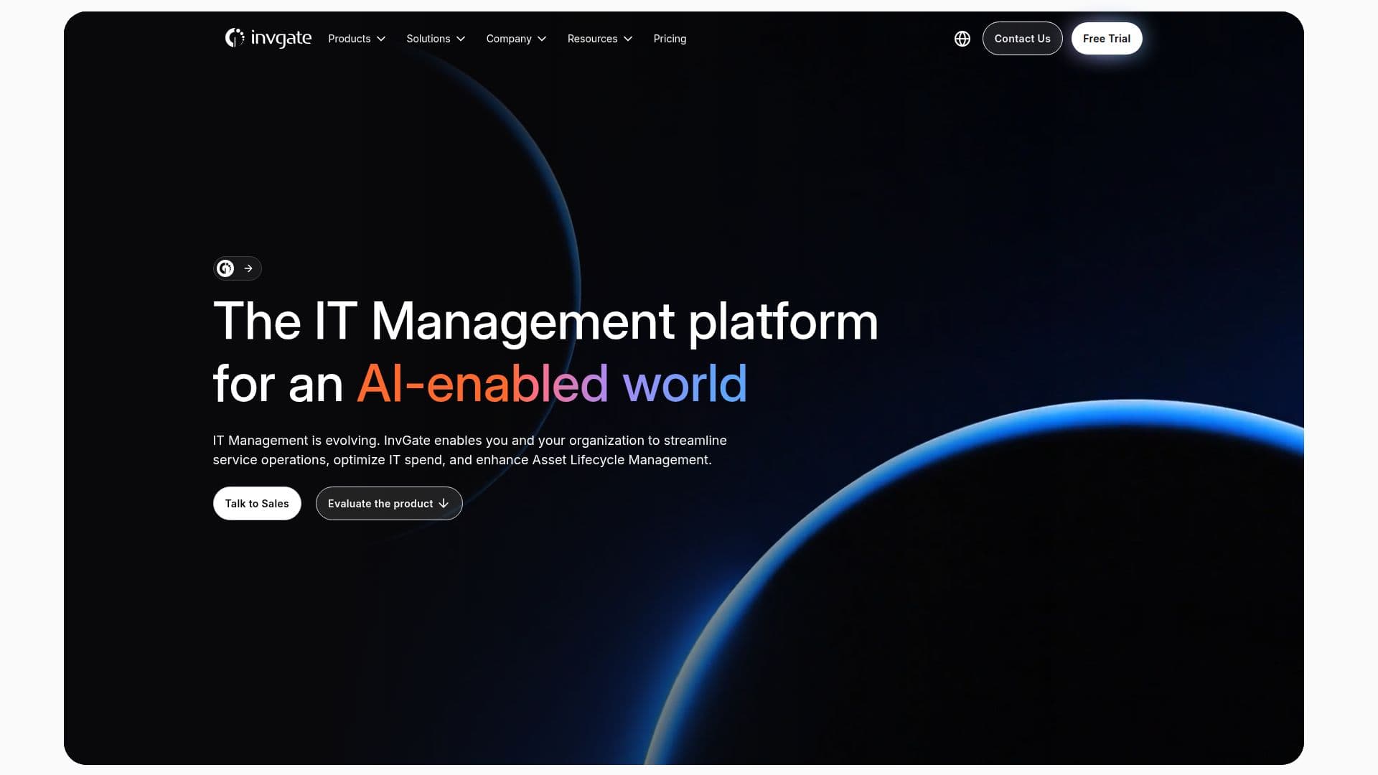
Task: Expand the Products dropdown menu
Action: point(357,39)
